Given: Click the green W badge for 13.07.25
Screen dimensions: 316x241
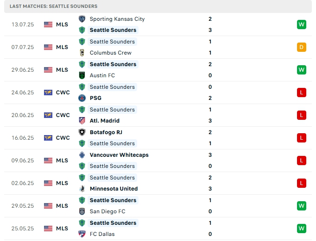Looking at the screenshot, I should click(x=302, y=25).
